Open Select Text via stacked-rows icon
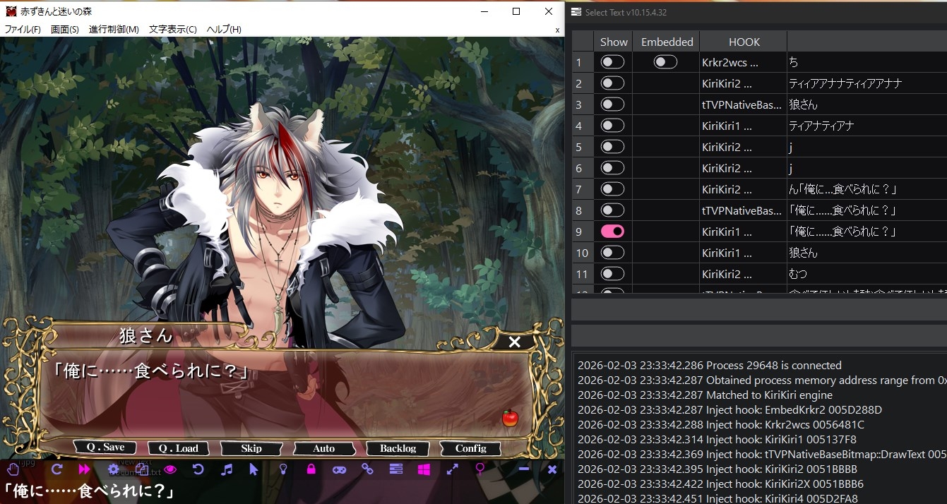The height and width of the screenshot is (504, 947). pos(395,469)
